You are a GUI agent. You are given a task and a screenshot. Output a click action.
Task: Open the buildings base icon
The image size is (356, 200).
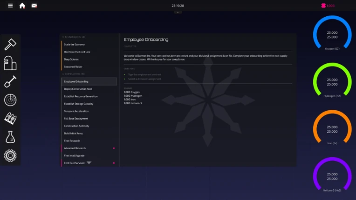(10, 63)
